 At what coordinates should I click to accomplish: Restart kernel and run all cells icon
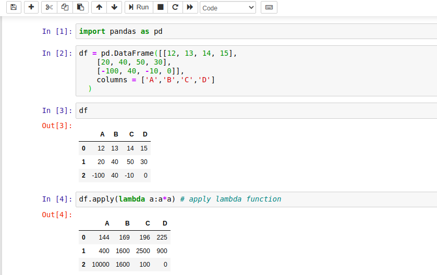190,7
